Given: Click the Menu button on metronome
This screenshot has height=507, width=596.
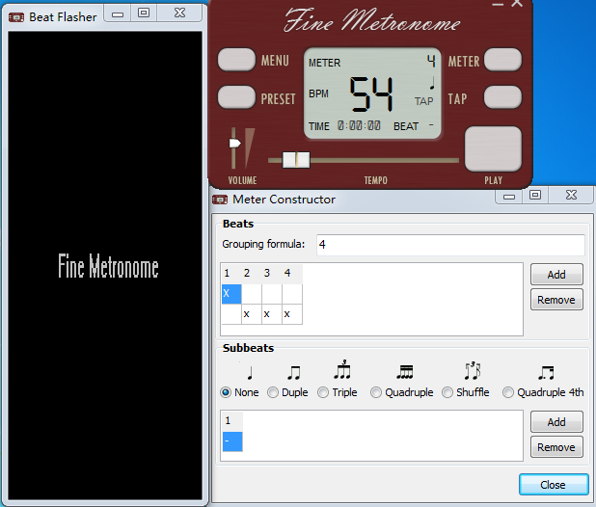Looking at the screenshot, I should click(x=236, y=61).
